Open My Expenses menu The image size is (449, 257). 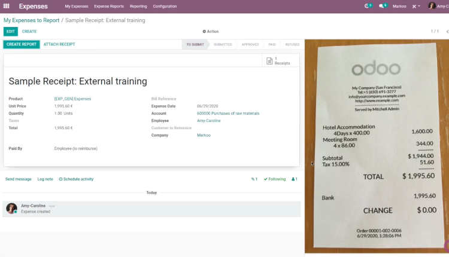tap(77, 7)
